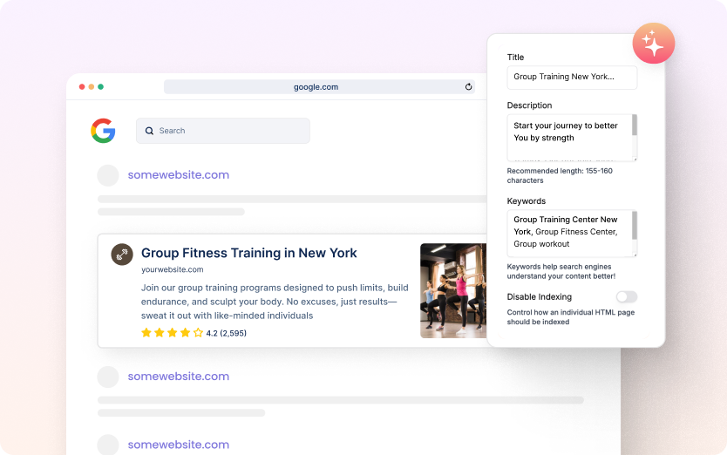Click the first somewebsite.com result link

coord(178,175)
